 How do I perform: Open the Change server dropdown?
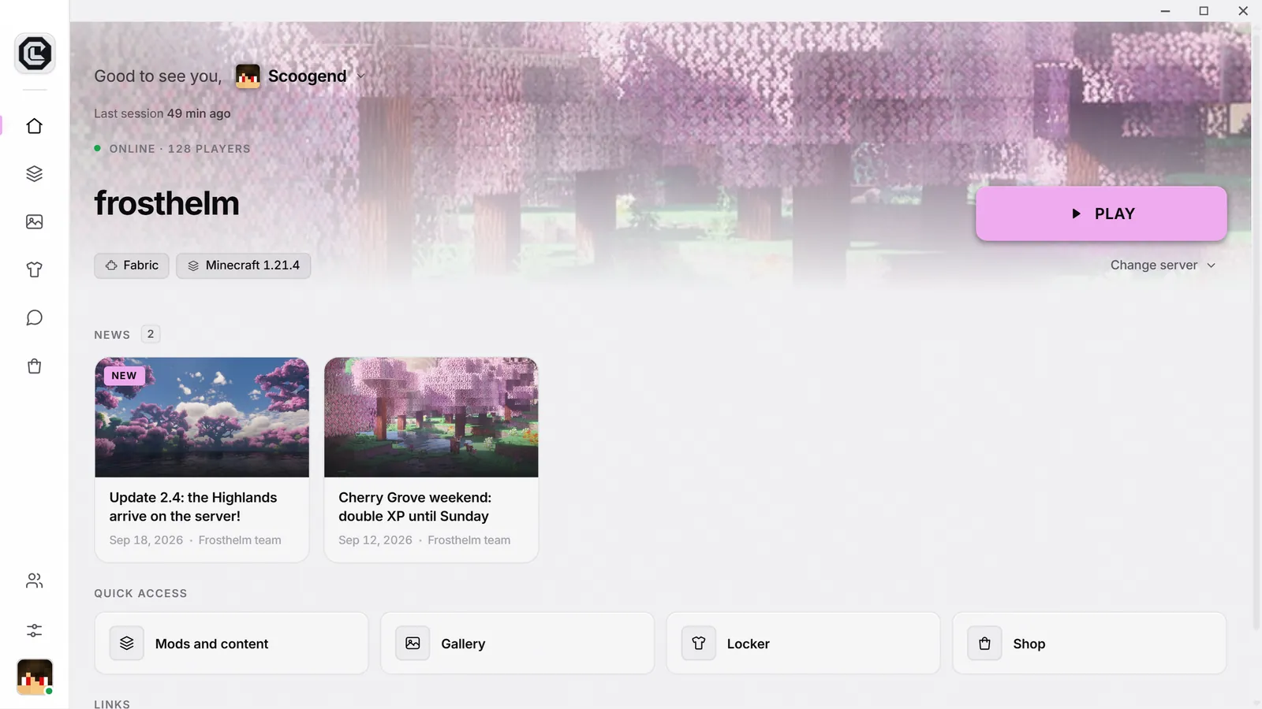point(1163,265)
